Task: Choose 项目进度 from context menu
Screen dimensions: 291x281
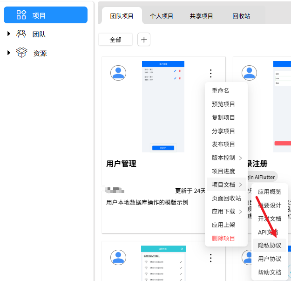Action: (x=226, y=171)
